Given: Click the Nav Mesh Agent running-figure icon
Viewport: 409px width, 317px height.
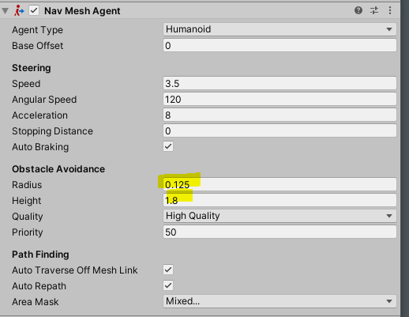Looking at the screenshot, I should point(19,11).
